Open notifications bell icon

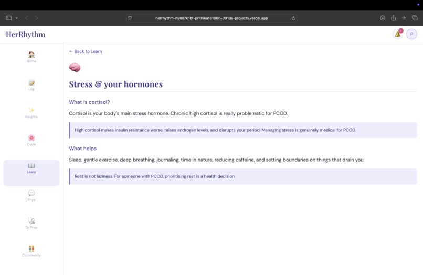[x=397, y=34]
